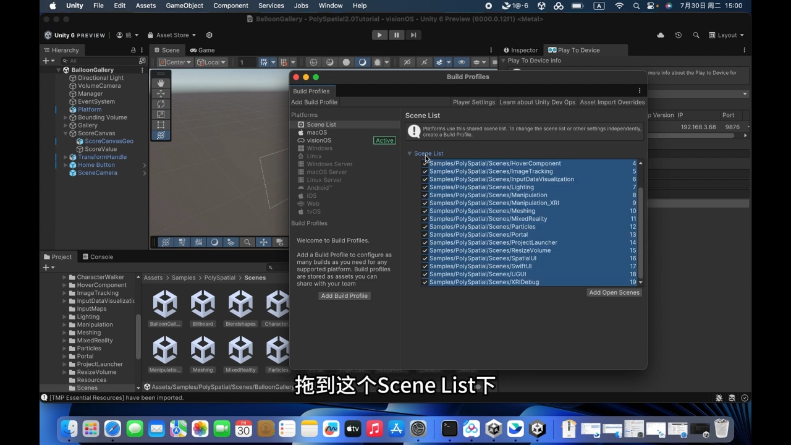The width and height of the screenshot is (791, 445).
Task: Uncheck the Lighting scene checkbox
Action: pos(425,187)
